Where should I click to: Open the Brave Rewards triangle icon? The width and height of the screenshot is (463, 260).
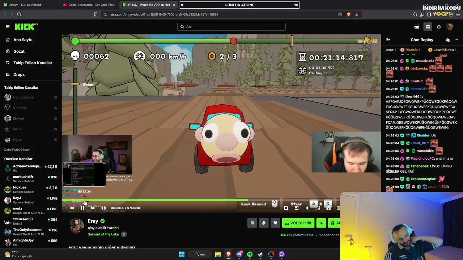357,14
